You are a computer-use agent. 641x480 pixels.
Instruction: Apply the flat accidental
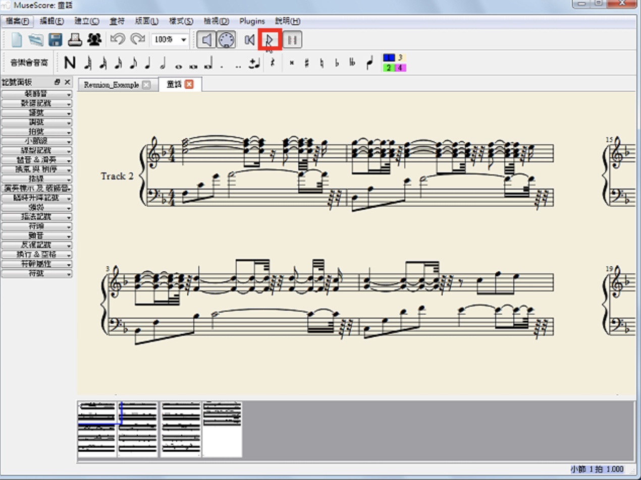tap(337, 63)
